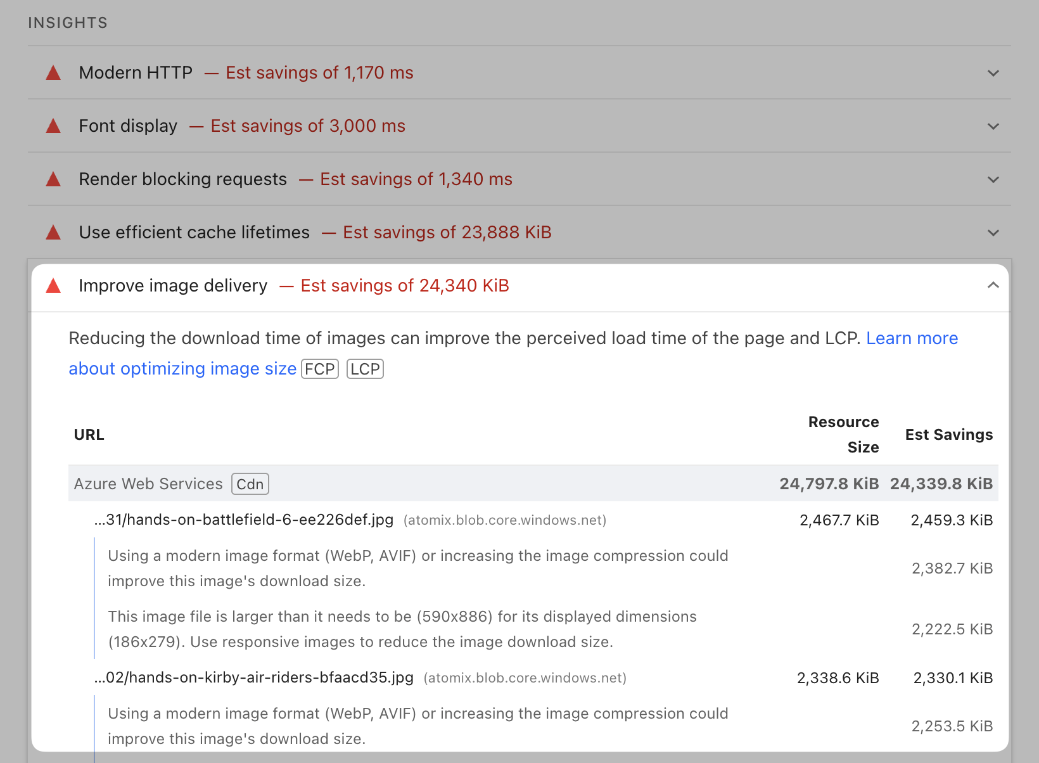The width and height of the screenshot is (1039, 763).
Task: Click the Cdn tag beside Azure Web Services
Action: tap(250, 484)
